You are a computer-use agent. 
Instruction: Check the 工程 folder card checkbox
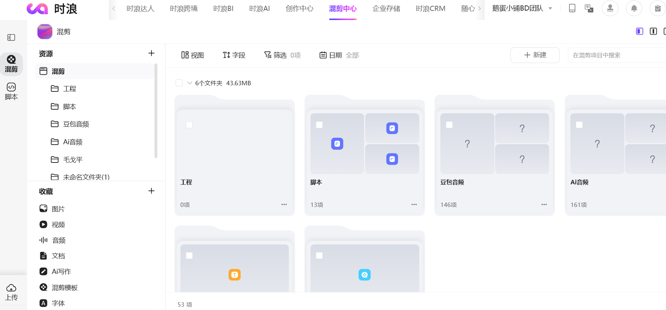pyautogui.click(x=190, y=125)
